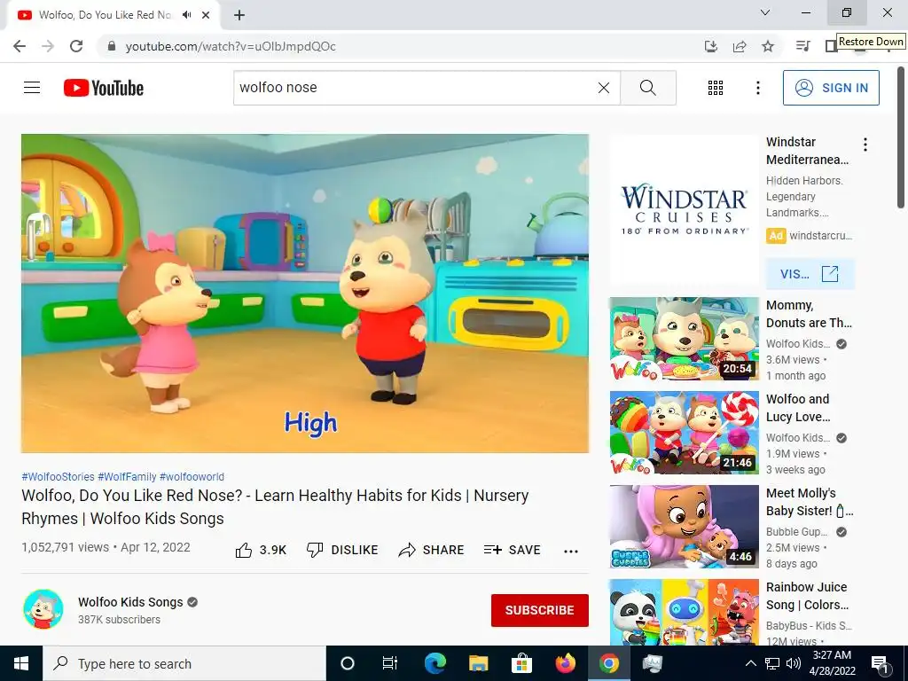
Task: Open the Windstar ad options menu
Action: tap(865, 145)
